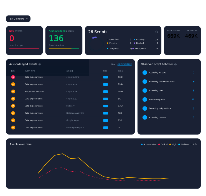Click the Transferring data circle icon

pos(145,100)
